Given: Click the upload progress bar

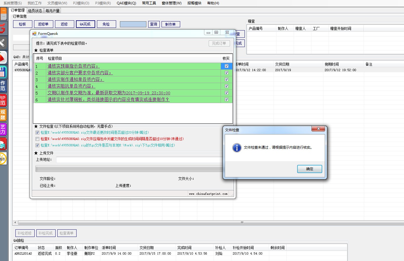Looking at the screenshot, I should 130,169.
